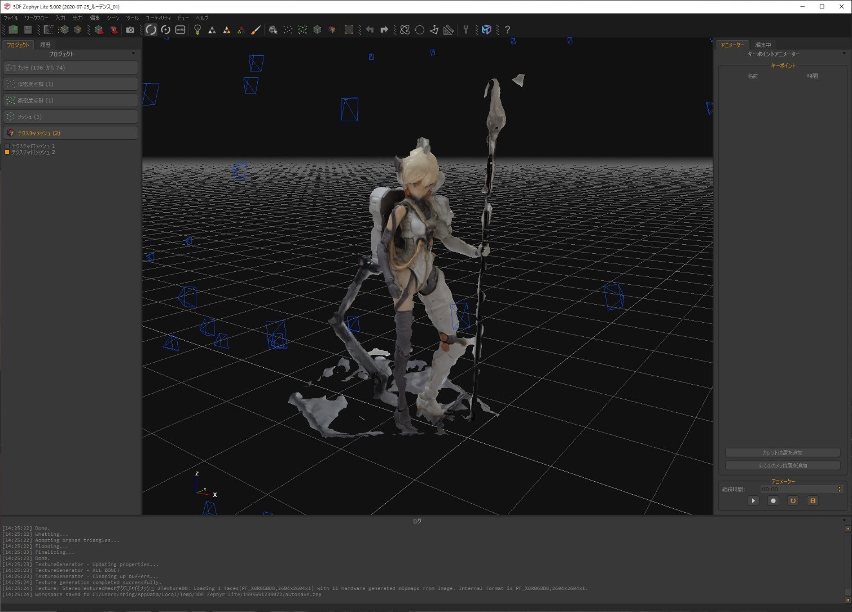The image size is (852, 612).
Task: Open the ユーティリティ menu
Action: point(158,18)
